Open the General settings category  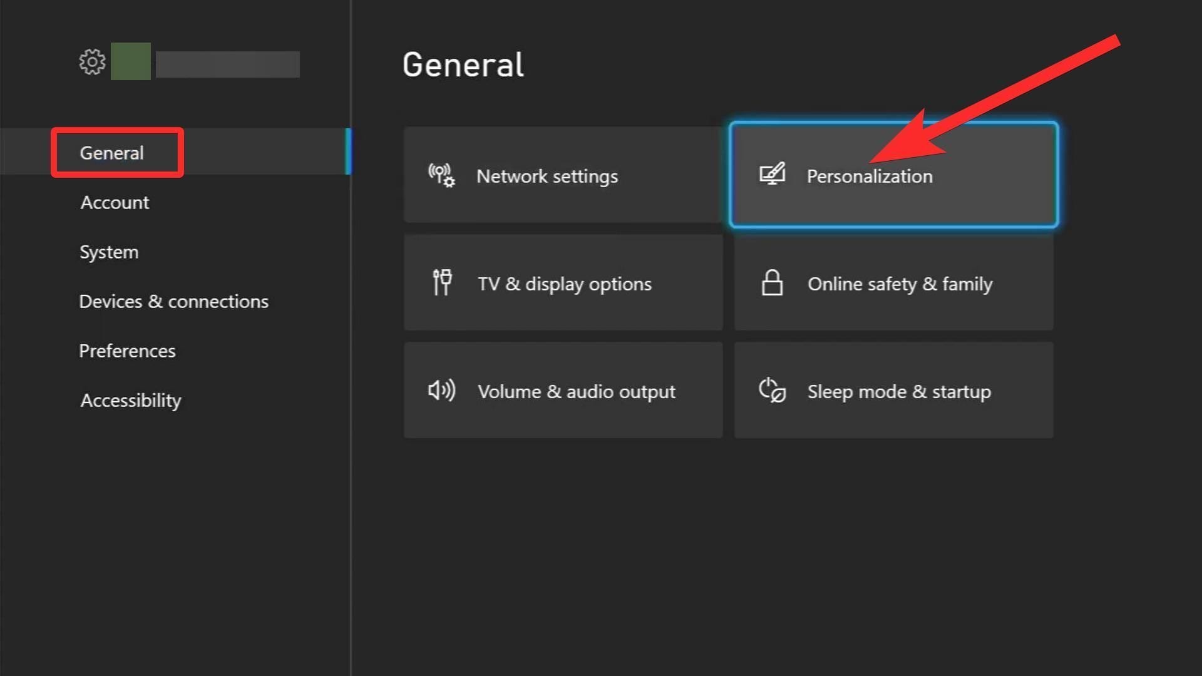[x=112, y=152]
